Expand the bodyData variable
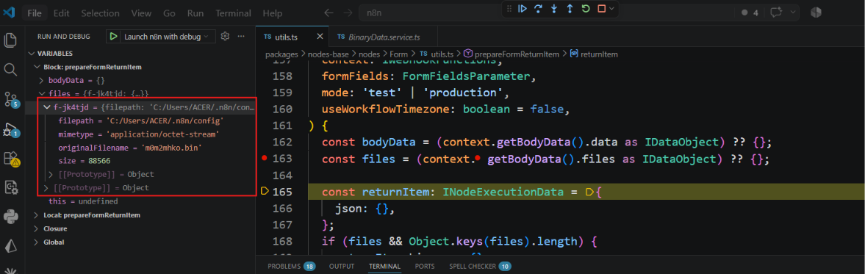The height and width of the screenshot is (274, 865). (x=41, y=81)
